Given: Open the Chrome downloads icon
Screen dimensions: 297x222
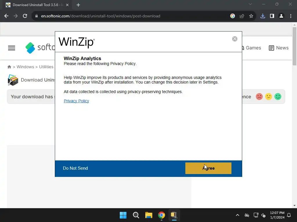Looking at the screenshot, I should (263, 16).
